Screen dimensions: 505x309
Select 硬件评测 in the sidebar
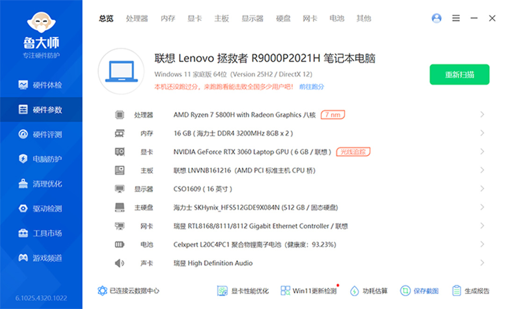(x=41, y=135)
